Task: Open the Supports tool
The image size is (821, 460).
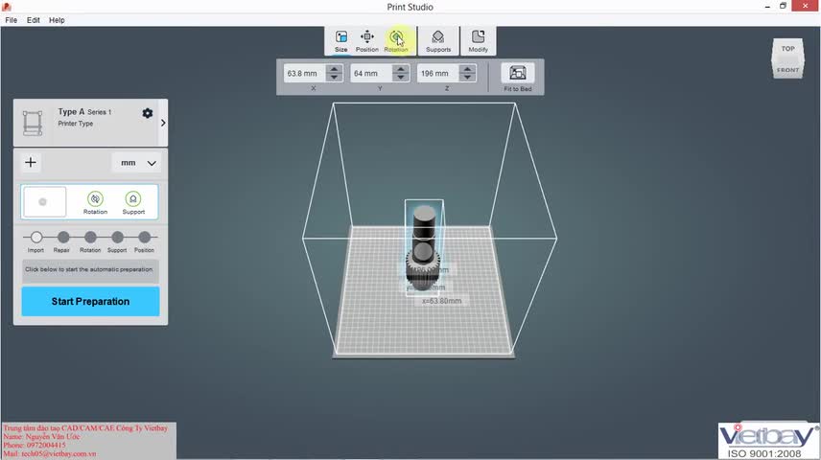Action: [x=438, y=41]
